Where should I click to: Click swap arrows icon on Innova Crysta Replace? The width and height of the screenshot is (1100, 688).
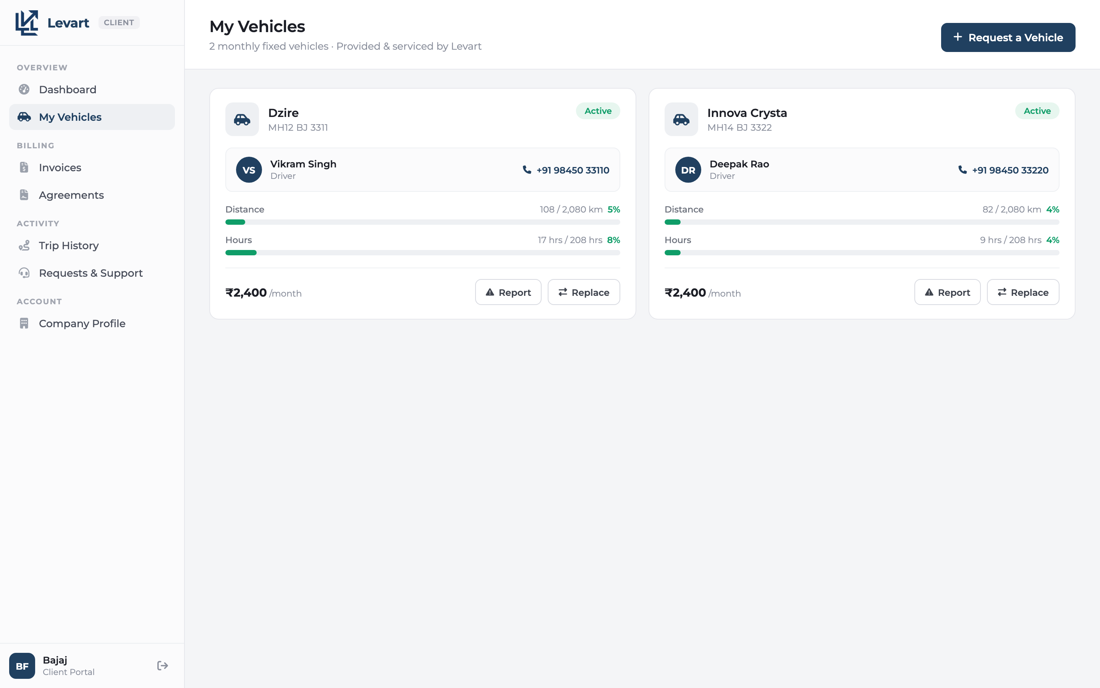[1002, 292]
